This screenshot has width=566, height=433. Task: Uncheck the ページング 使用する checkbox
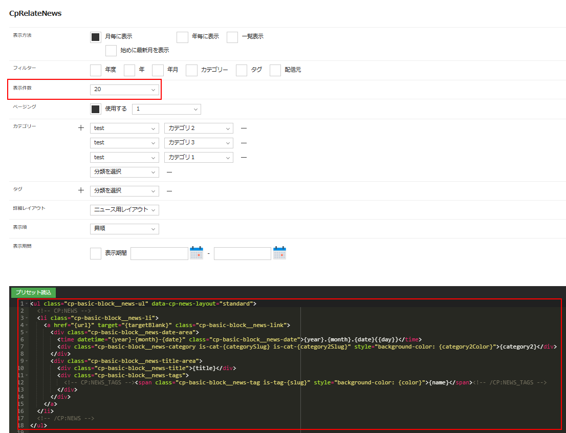click(x=95, y=109)
